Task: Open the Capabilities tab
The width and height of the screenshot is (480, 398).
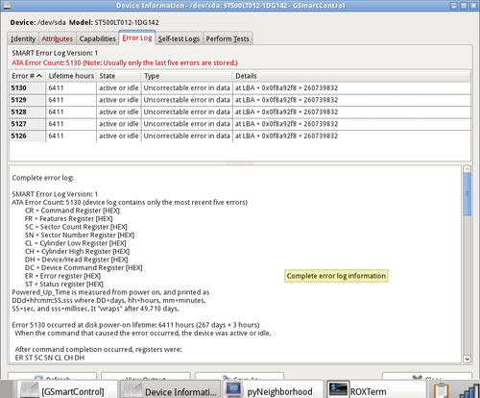Action: [97, 38]
